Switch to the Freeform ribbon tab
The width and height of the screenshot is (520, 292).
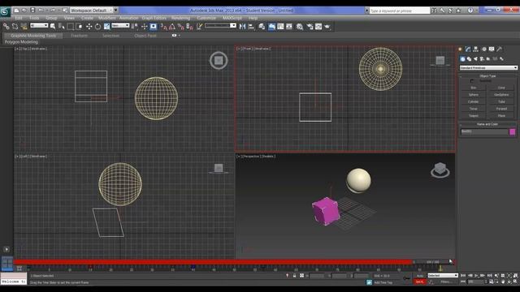tap(80, 36)
